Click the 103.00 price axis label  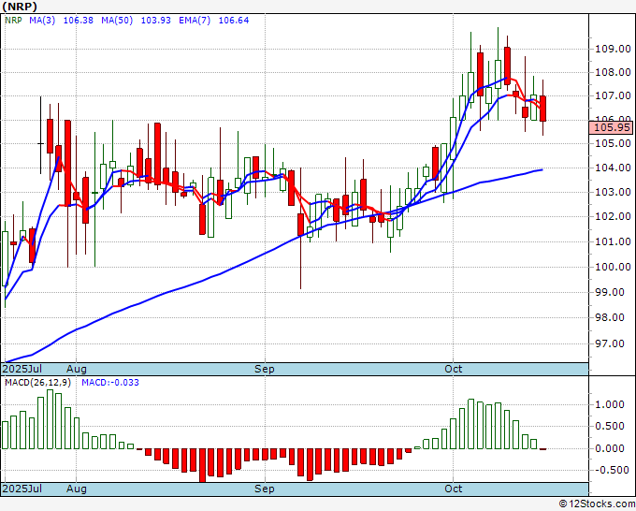[613, 192]
